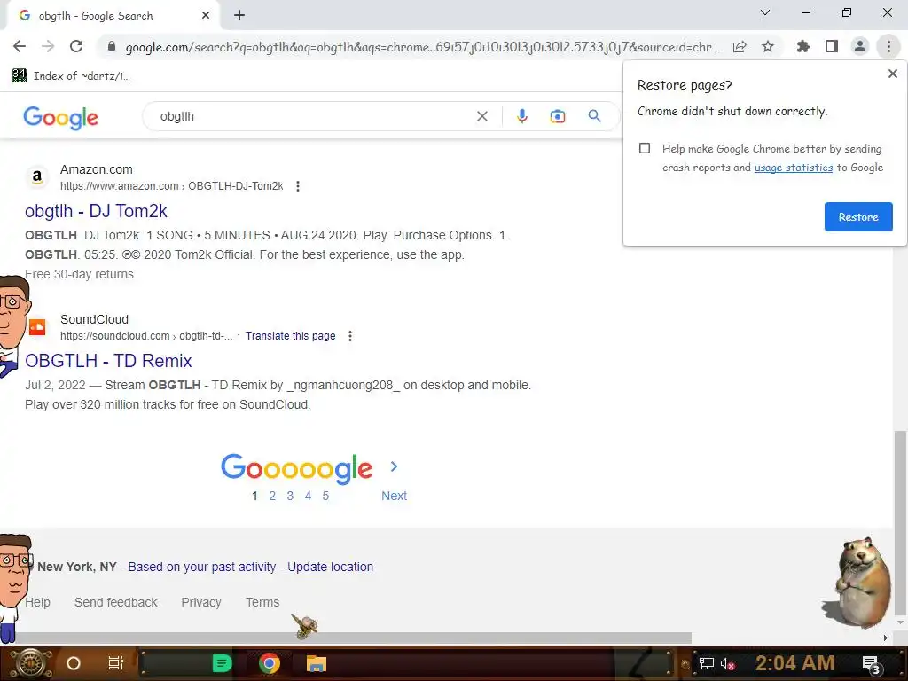Open the Privacy footer link
The image size is (908, 681).
point(201,602)
